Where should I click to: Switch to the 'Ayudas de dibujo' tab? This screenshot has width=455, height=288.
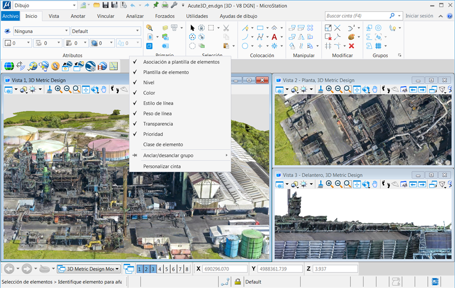pyautogui.click(x=239, y=16)
